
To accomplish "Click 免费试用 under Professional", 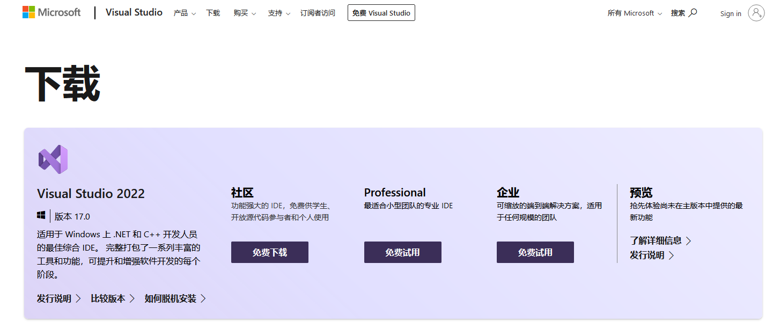I will point(403,252).
